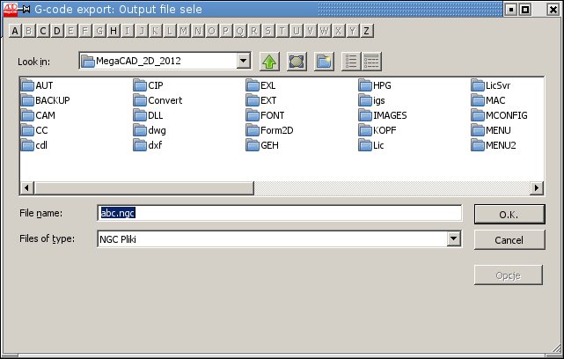
Task: Click the right scroll arrow of file list
Action: [537, 187]
